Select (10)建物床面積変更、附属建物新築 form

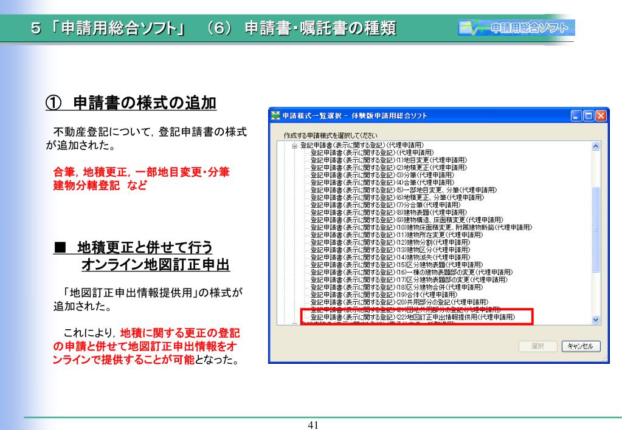coord(421,228)
